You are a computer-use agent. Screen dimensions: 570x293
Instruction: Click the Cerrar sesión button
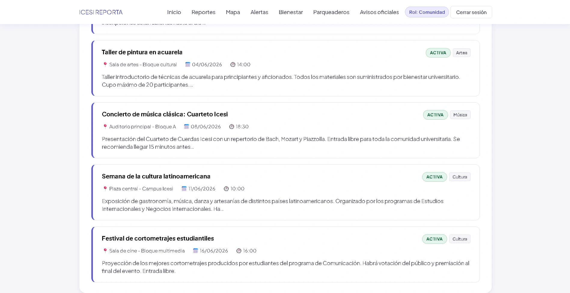[471, 12]
